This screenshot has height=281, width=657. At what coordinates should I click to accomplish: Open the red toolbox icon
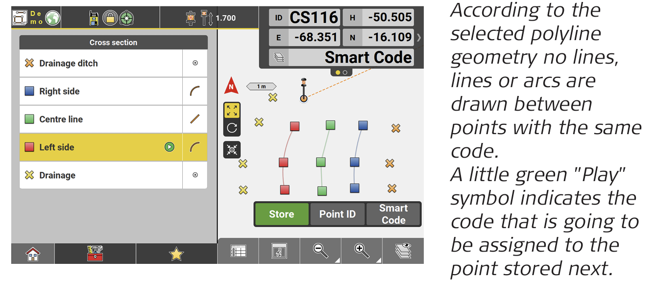(x=95, y=254)
